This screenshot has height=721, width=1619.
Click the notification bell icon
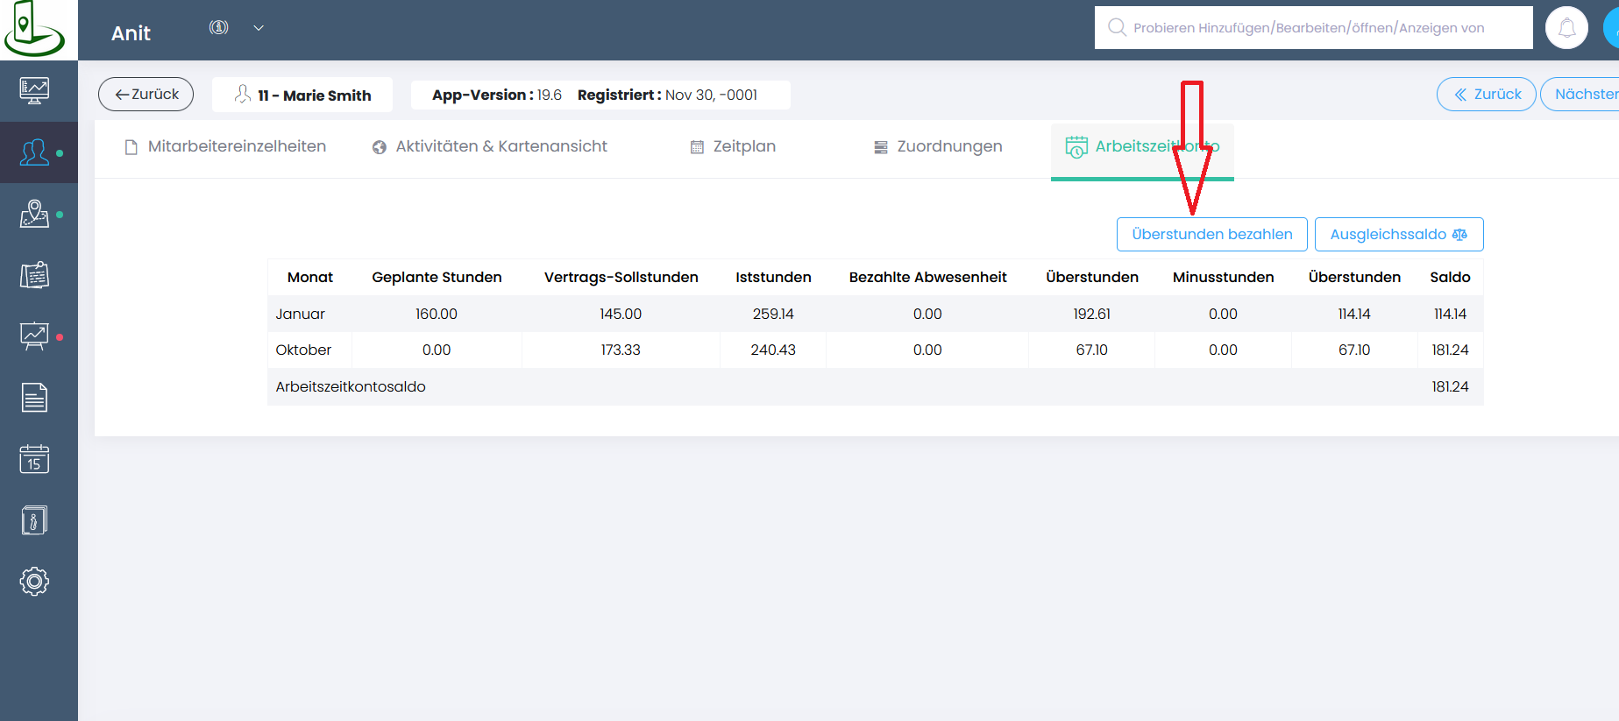(1566, 28)
